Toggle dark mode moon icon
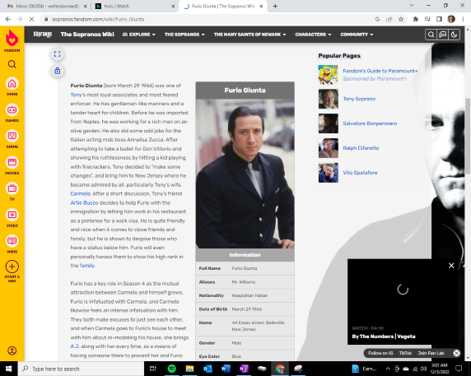The image size is (471, 376). pyautogui.click(x=454, y=35)
